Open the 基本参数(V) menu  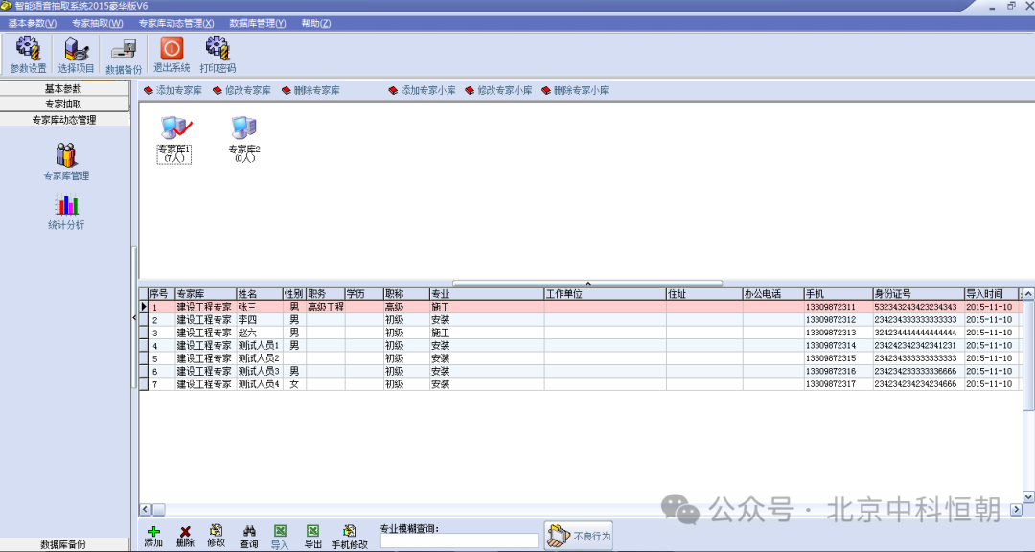tap(33, 23)
